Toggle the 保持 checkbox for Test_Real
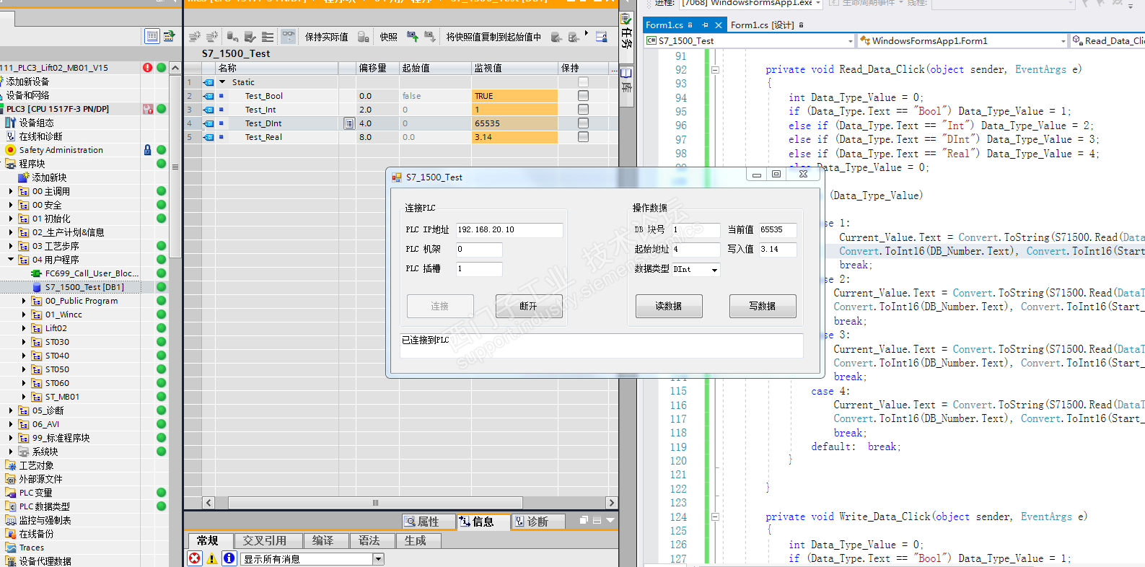This screenshot has height=567, width=1145. 583,137
